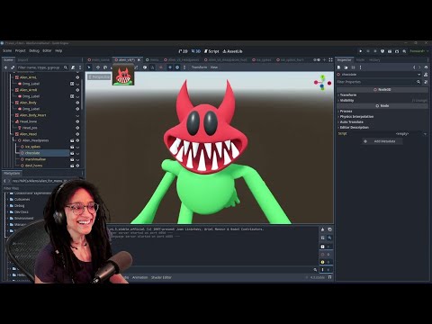Expand the Visibility property section
The width and height of the screenshot is (432, 324).
(382, 101)
